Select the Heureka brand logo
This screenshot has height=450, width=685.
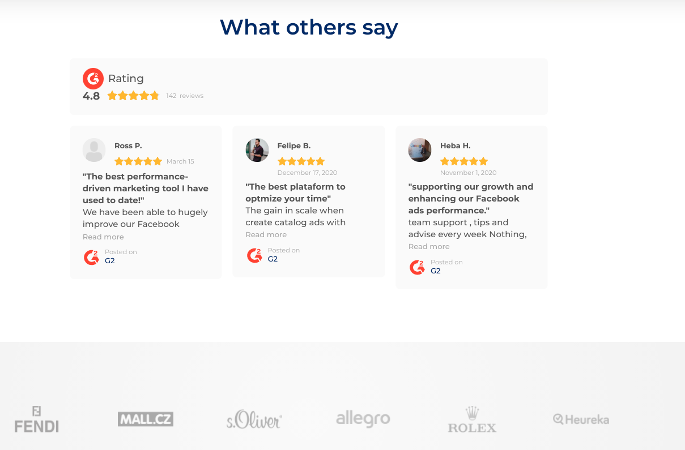[x=581, y=419]
